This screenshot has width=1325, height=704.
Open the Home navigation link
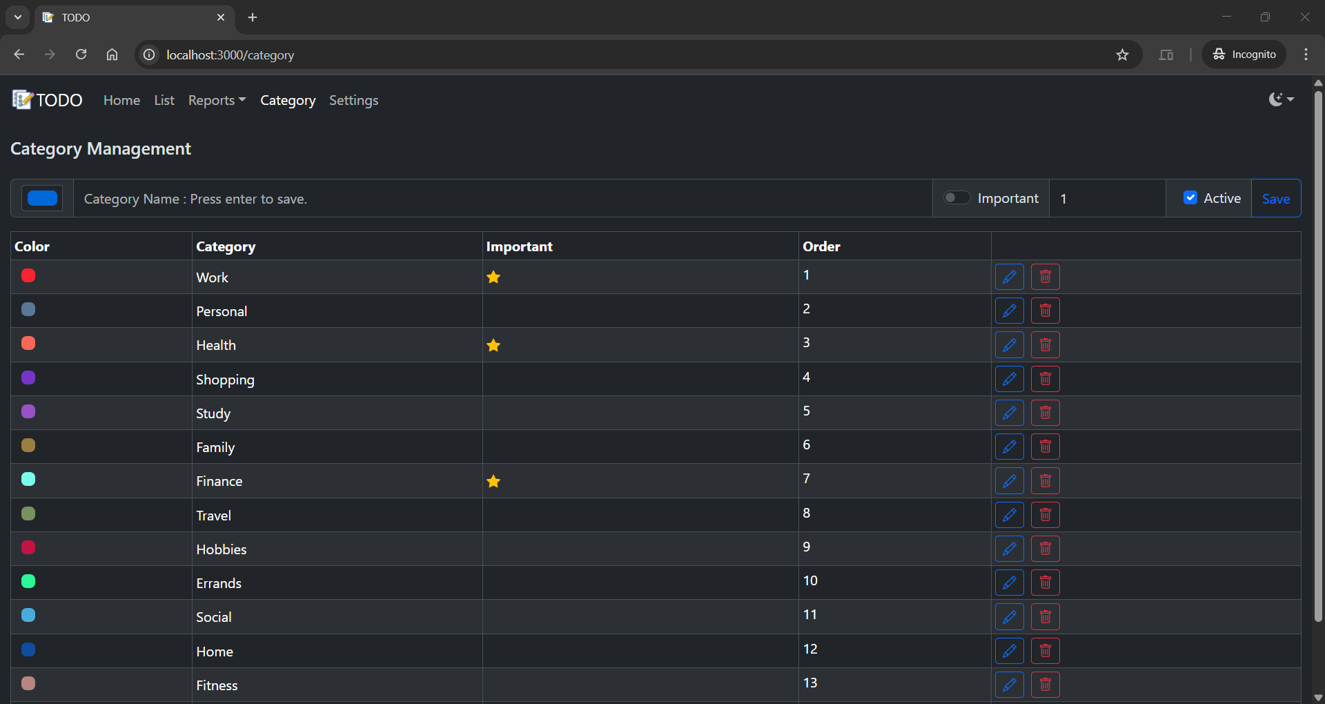coord(121,100)
